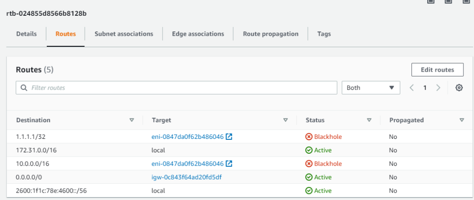Sort routes by Status column arrow
The image size is (474, 200).
point(369,120)
